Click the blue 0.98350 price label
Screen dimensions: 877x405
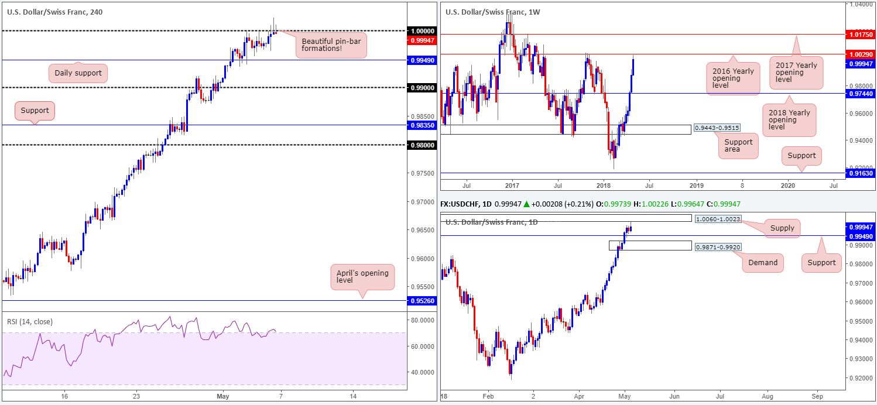tap(422, 125)
